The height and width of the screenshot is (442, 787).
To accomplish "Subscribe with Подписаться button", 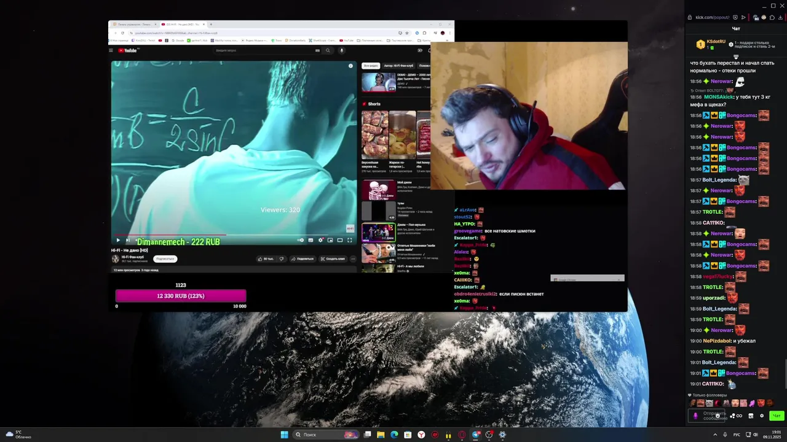I will tap(165, 258).
